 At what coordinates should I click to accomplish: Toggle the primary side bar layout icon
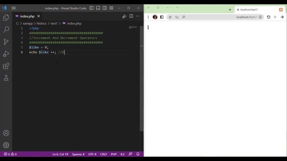[x=91, y=8]
